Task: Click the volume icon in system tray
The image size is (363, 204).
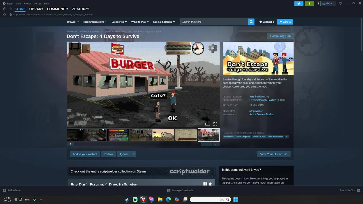Action: pyautogui.click(x=16, y=199)
